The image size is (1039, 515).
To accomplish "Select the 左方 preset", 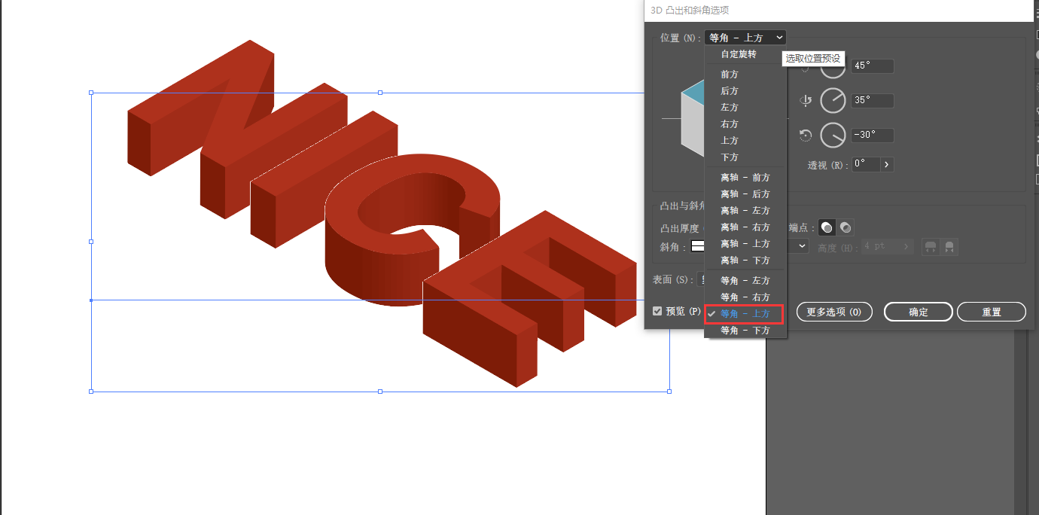I will [745, 108].
